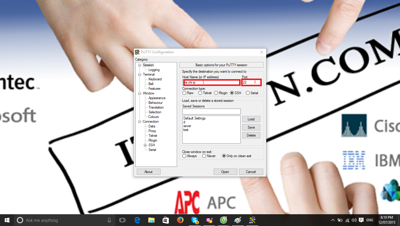
Task: Open Microsoft Edge from the taskbar
Action: pos(137,220)
